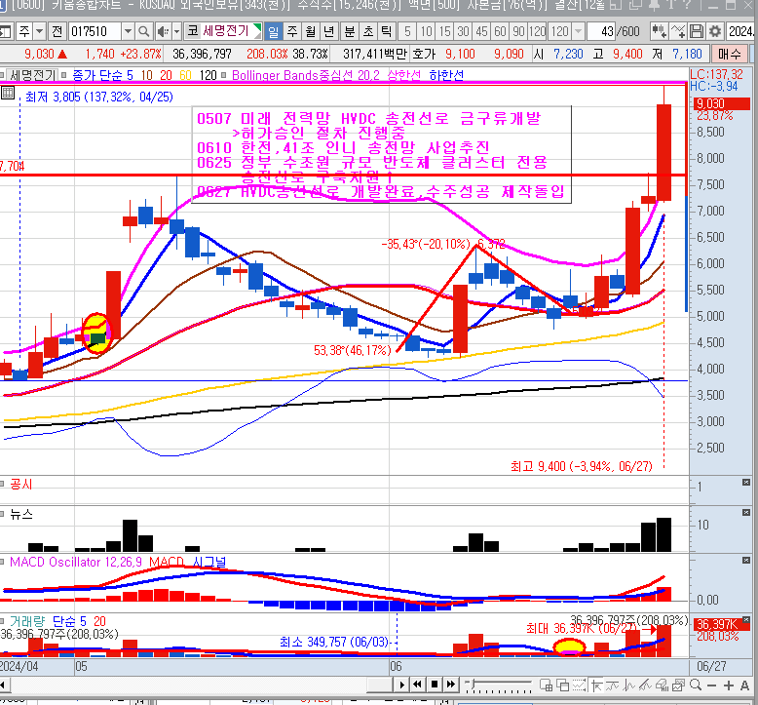The width and height of the screenshot is (758, 705).
Task: Click the save chart floppy disk icon
Action: [x=697, y=32]
